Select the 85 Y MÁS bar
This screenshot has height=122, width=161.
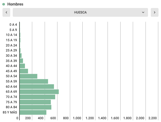pos(33,112)
